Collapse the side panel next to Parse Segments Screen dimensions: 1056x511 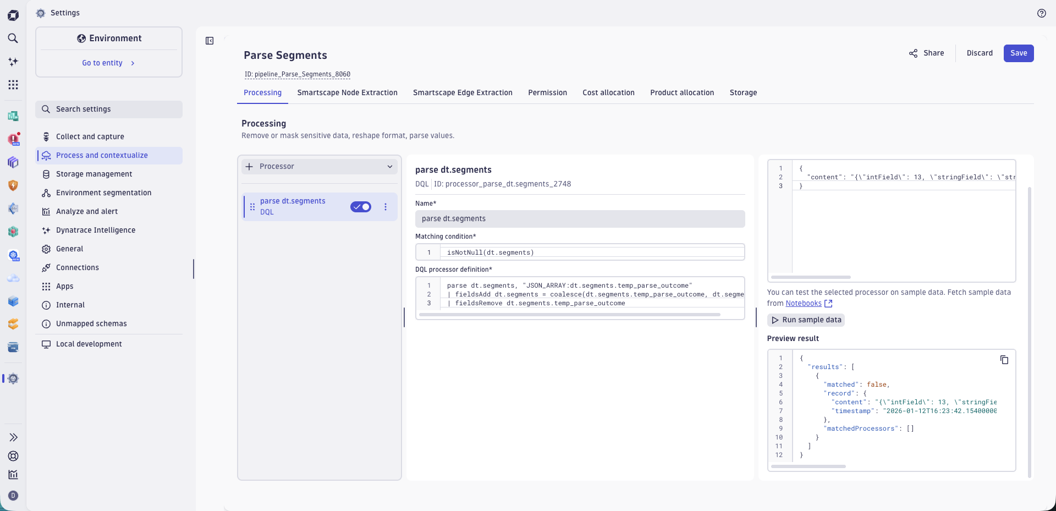(x=210, y=41)
